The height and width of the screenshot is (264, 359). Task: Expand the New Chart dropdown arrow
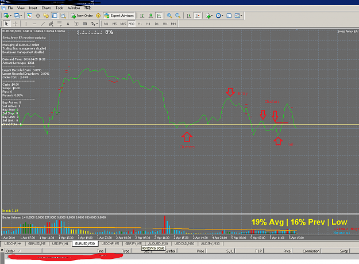10,16
